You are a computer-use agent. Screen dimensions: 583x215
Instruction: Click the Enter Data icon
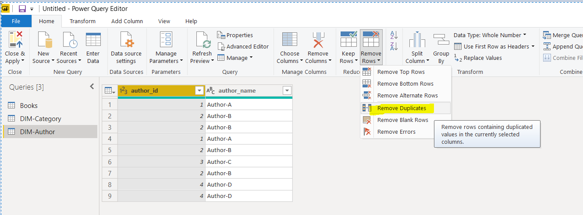(93, 40)
